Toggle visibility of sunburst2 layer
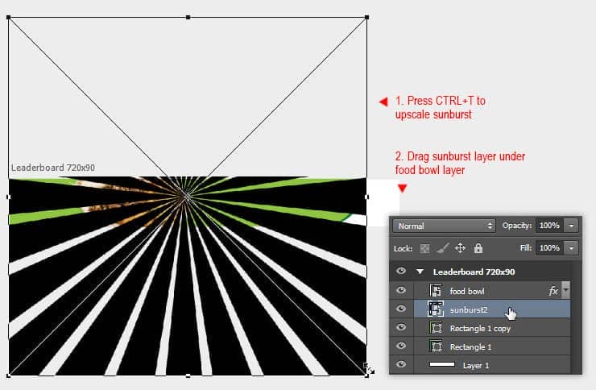The width and height of the screenshot is (596, 390). tap(401, 309)
